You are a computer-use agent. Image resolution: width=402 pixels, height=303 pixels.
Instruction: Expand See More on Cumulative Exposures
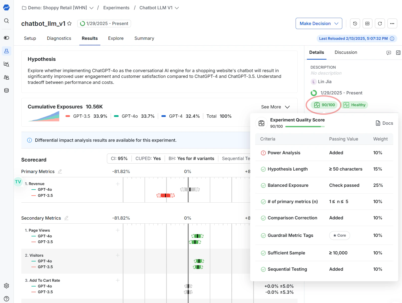coord(275,107)
